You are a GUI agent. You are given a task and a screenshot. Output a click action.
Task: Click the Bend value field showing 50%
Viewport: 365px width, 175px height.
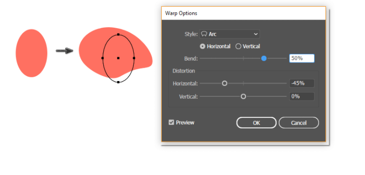[x=302, y=58]
